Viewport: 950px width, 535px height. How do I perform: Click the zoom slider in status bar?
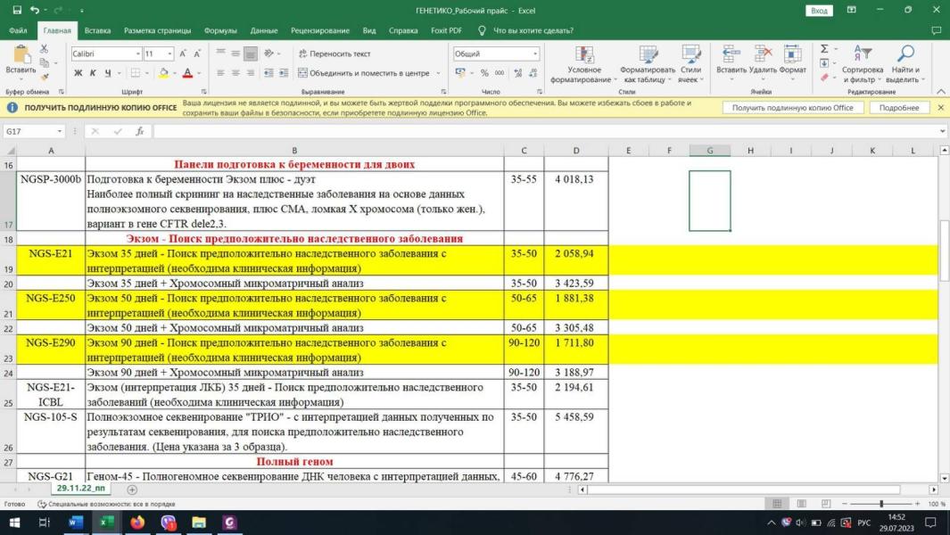pos(881,504)
